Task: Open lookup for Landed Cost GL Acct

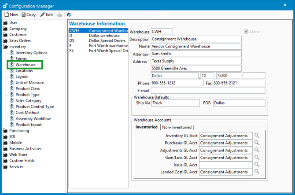Action: click(257, 172)
